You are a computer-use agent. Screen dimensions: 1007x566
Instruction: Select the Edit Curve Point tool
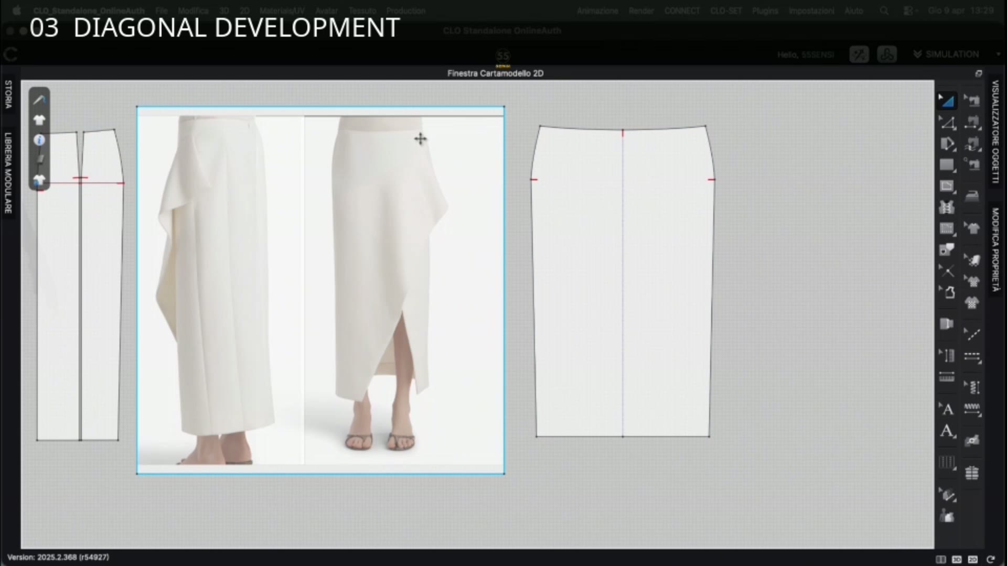[947, 123]
